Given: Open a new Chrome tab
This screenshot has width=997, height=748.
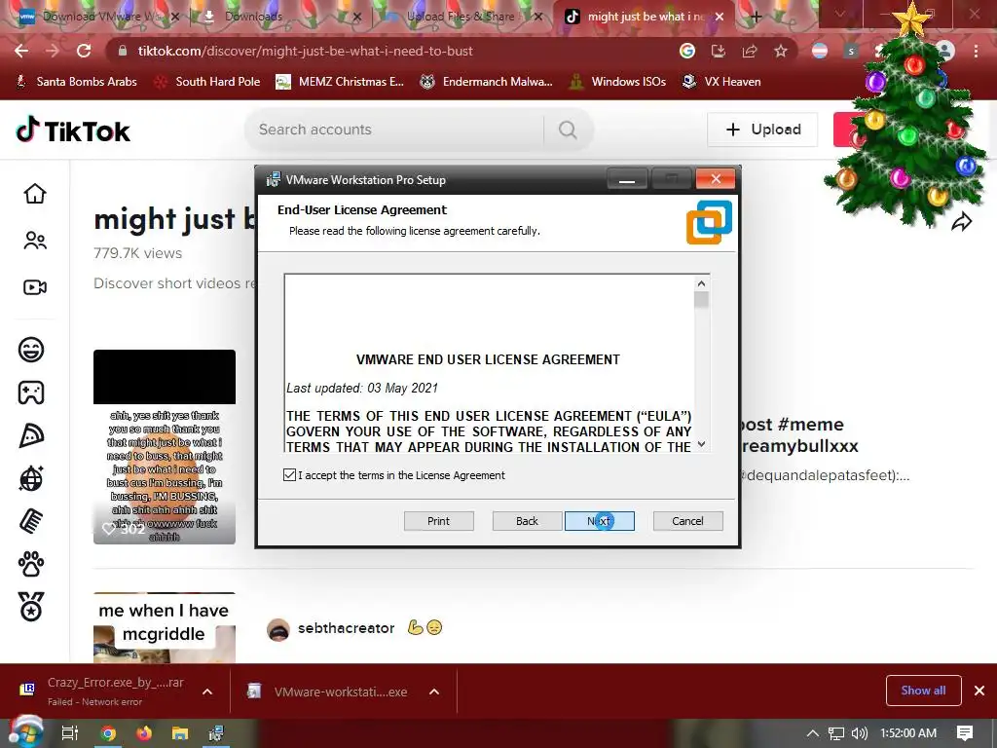Looking at the screenshot, I should (756, 18).
